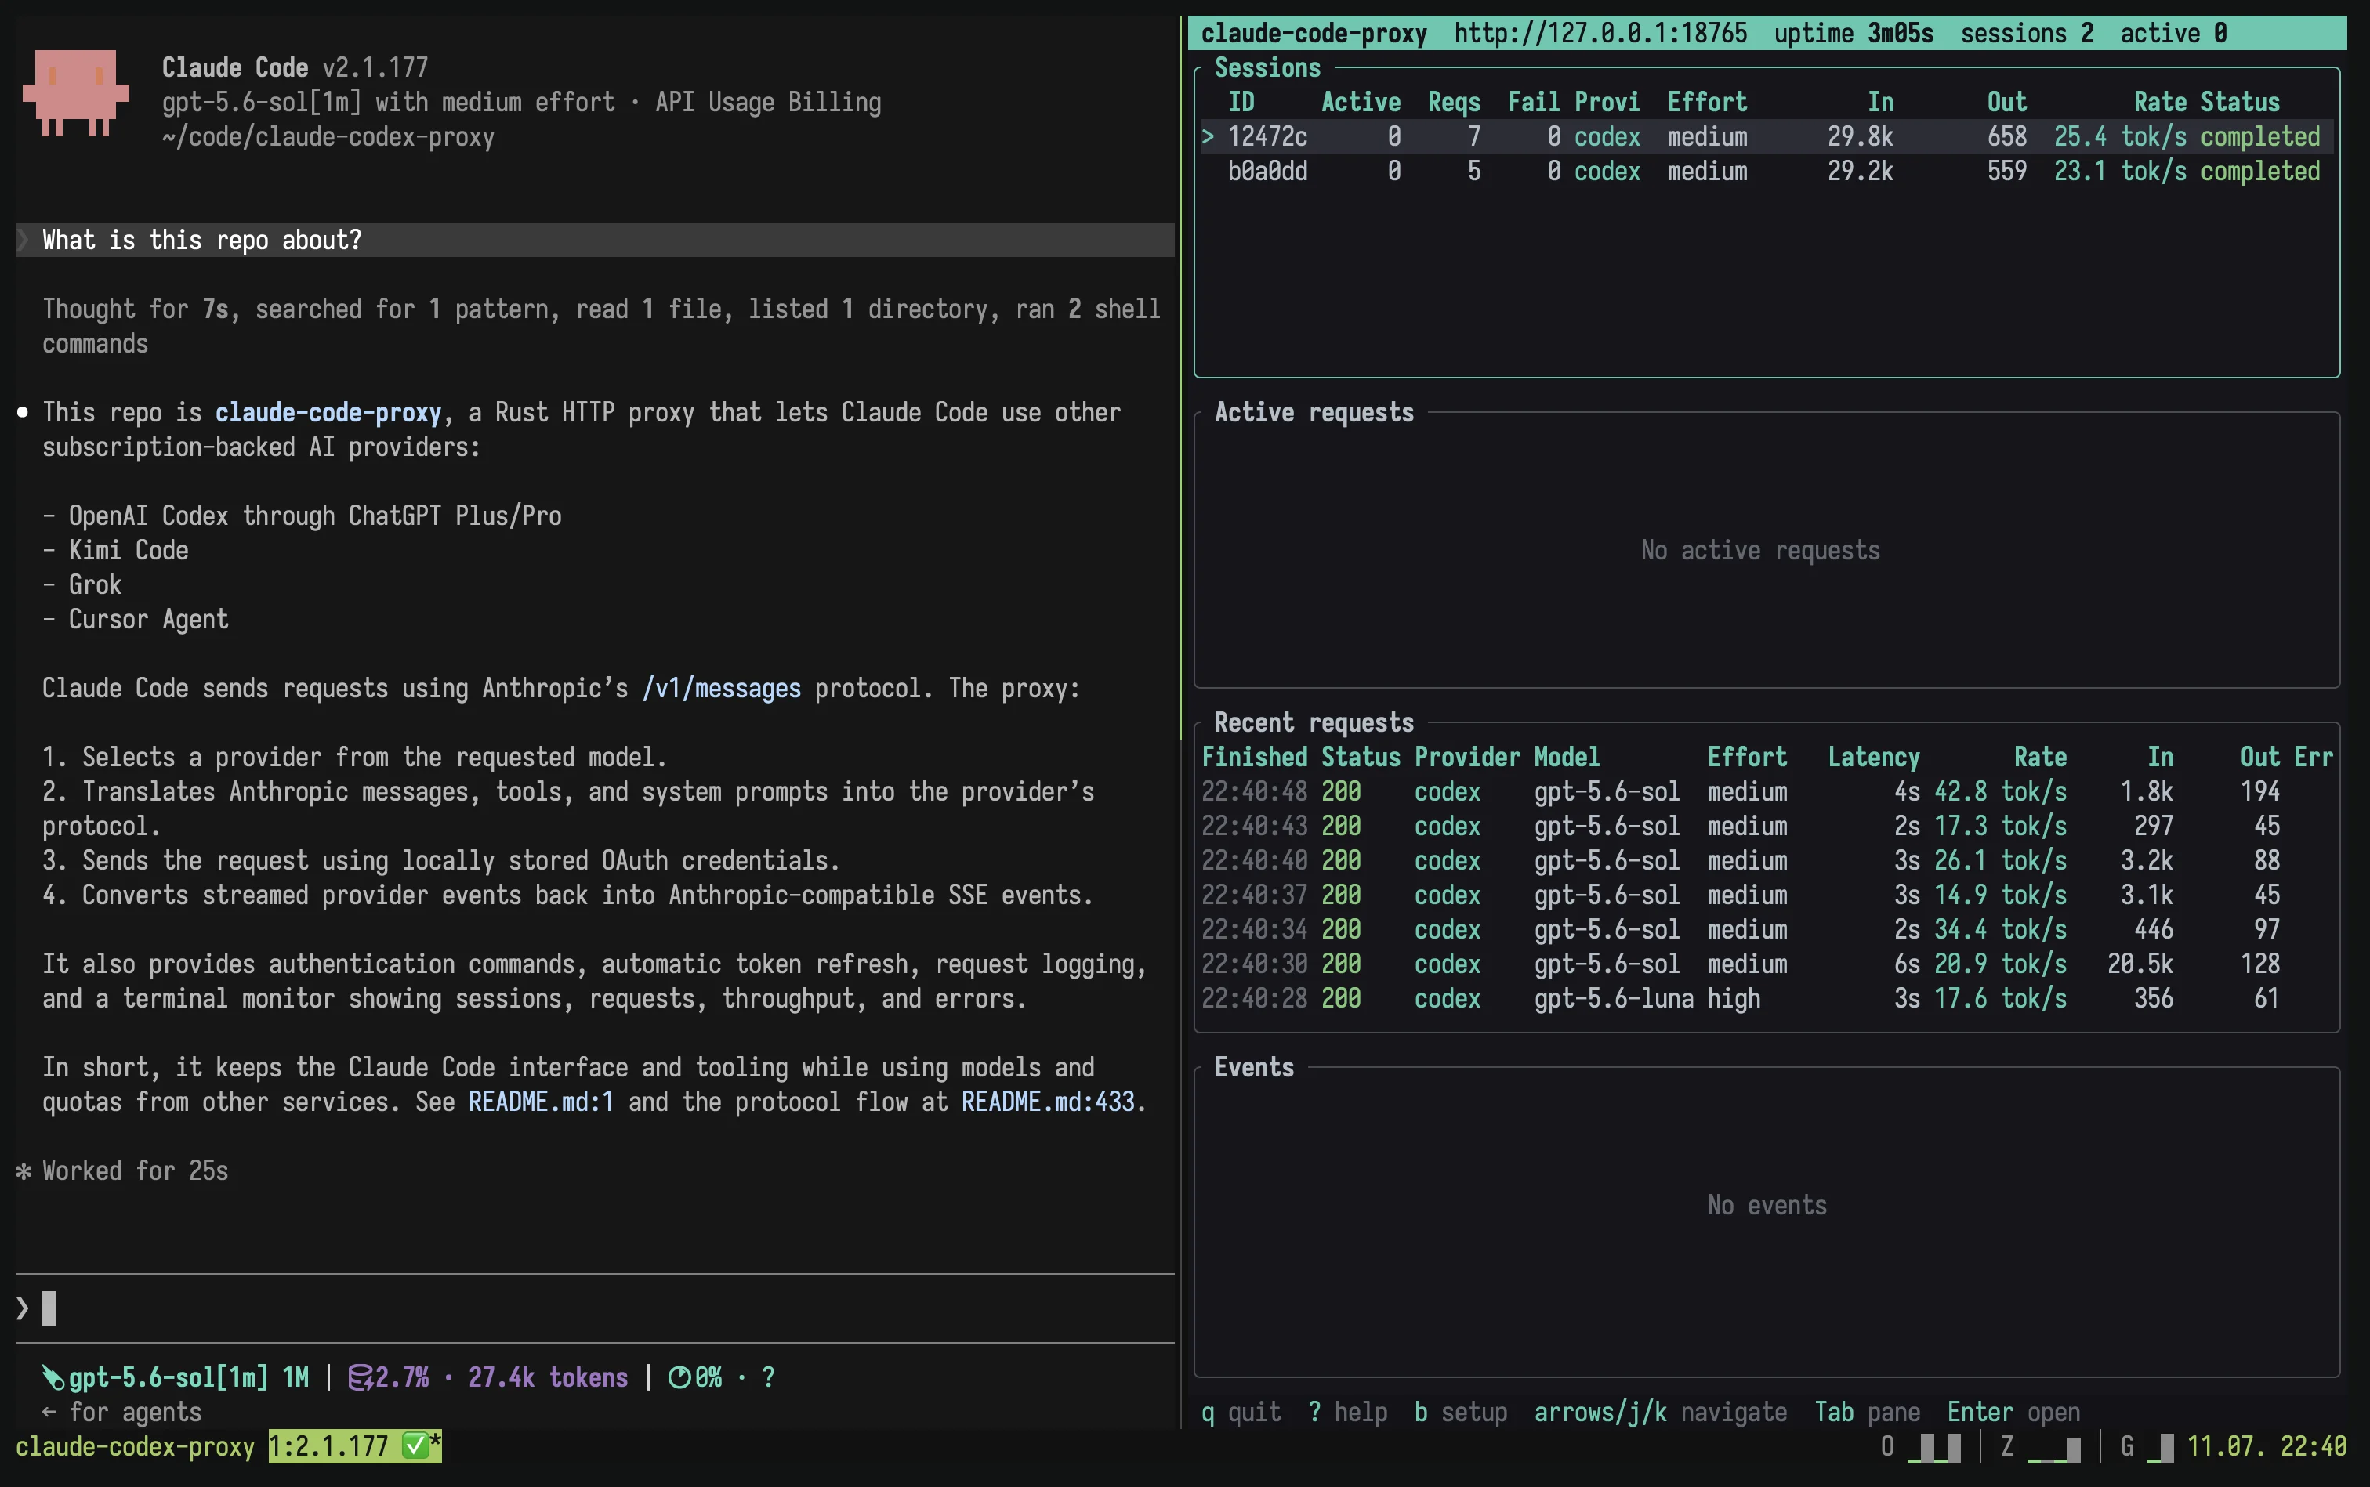The width and height of the screenshot is (2370, 1487).
Task: Open the request finished at 22:40:40
Action: [1766, 860]
